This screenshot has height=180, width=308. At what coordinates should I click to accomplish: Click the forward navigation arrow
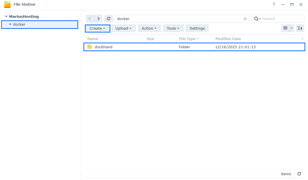(98, 18)
